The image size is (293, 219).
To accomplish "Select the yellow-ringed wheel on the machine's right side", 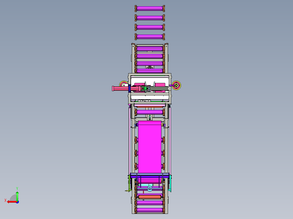I will [176, 86].
